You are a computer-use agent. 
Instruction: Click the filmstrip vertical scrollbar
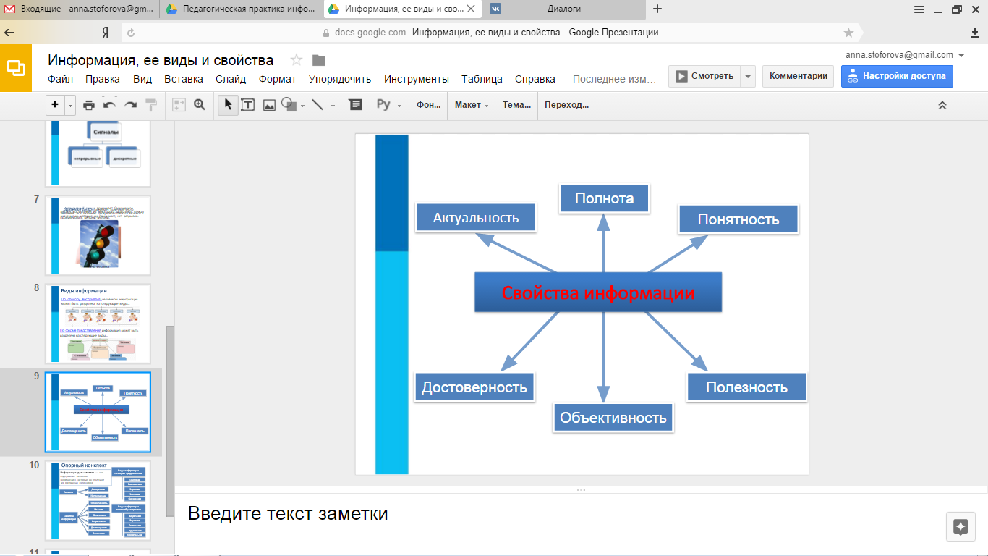pyautogui.click(x=170, y=420)
